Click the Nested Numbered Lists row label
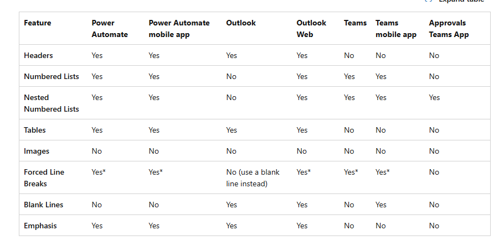Viewport: 499px width, 246px height. [52, 103]
